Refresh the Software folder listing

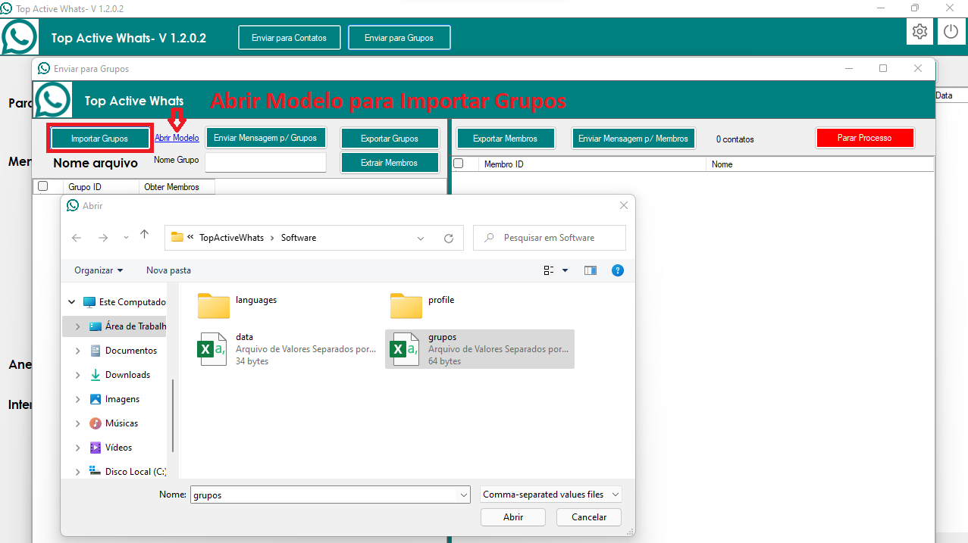pos(449,238)
